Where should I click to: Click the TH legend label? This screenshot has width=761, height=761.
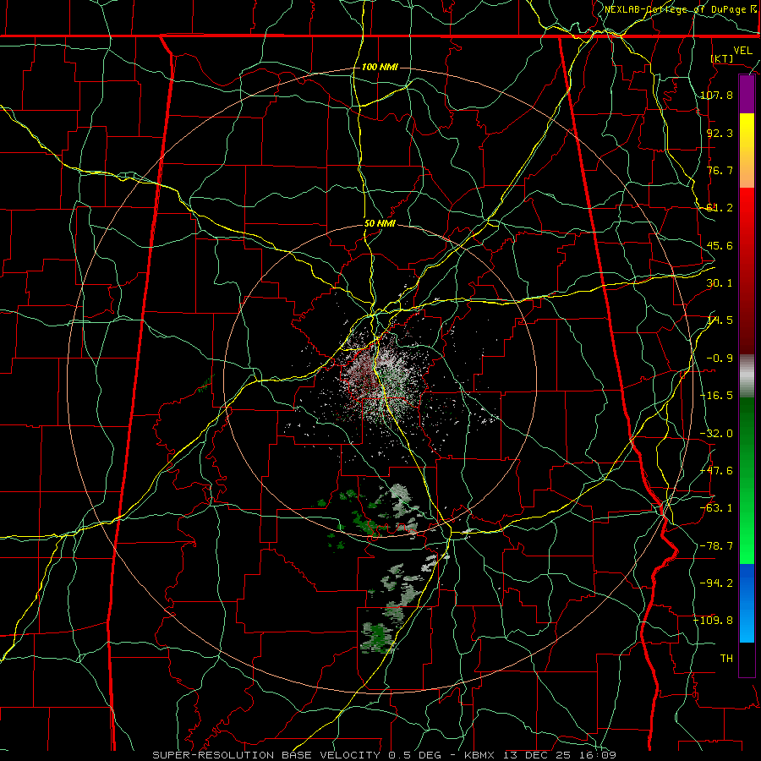[x=726, y=659]
